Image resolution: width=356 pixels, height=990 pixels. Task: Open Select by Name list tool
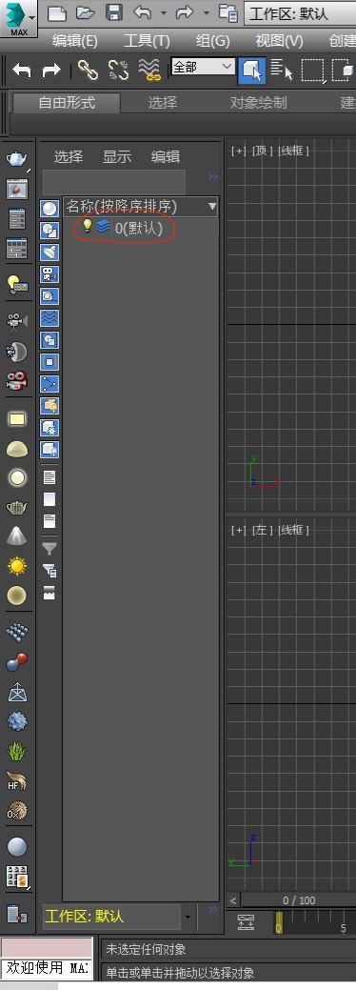282,70
